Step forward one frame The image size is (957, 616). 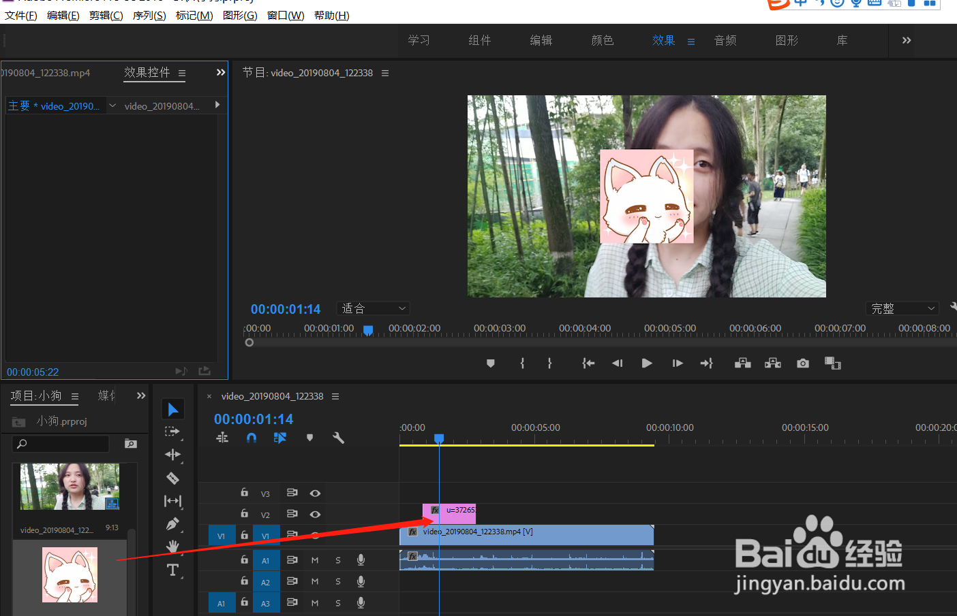pos(677,363)
